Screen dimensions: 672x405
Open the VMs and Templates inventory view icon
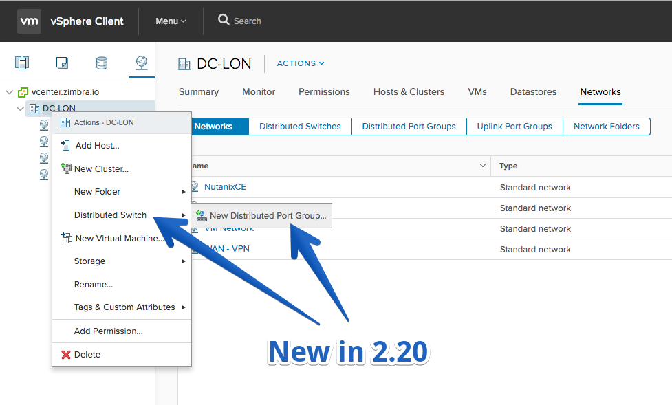coord(62,63)
